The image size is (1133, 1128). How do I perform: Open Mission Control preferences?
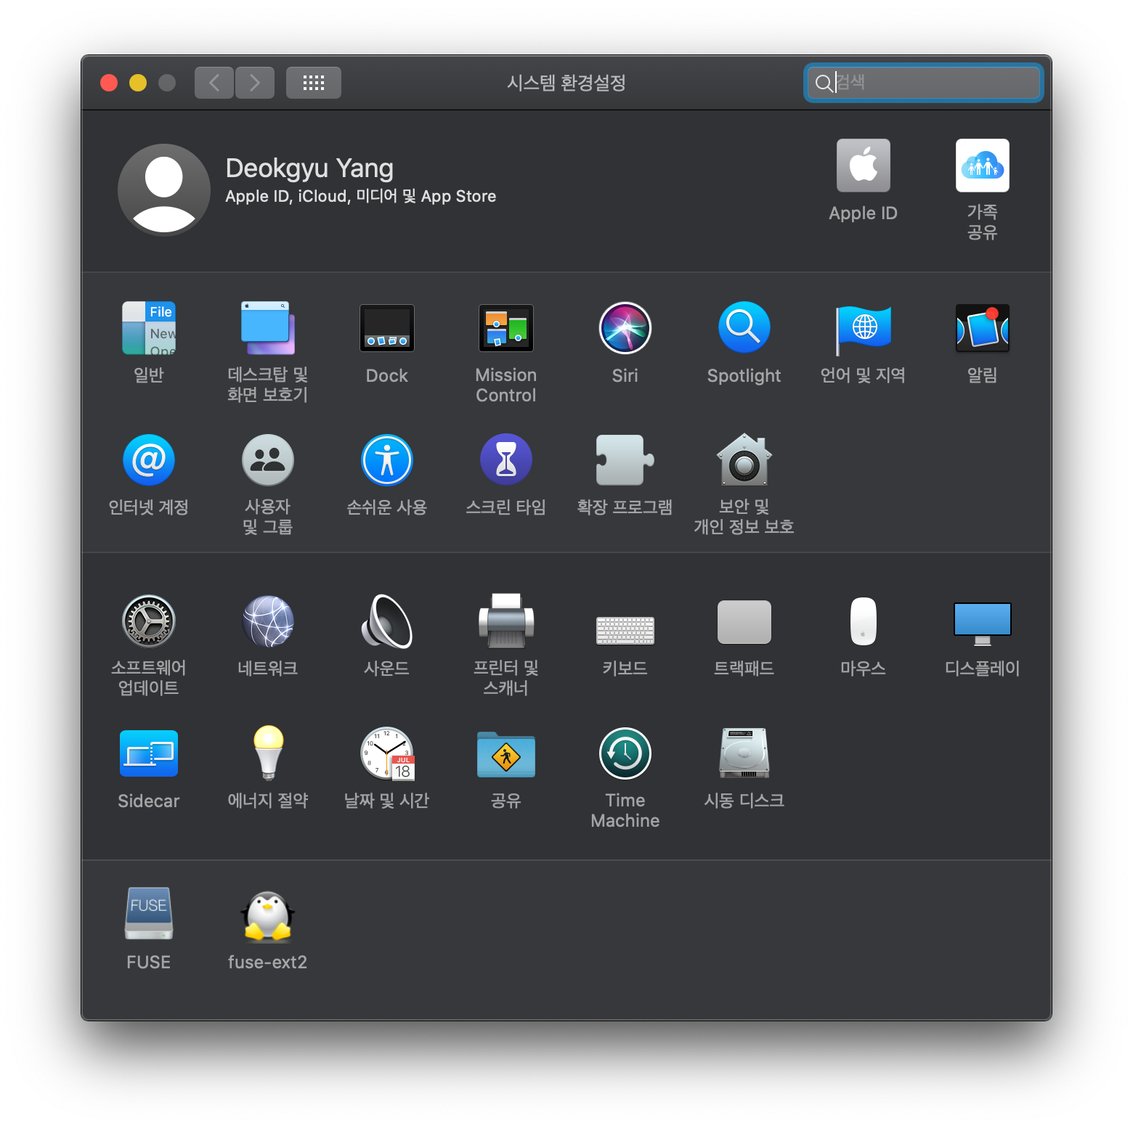point(506,328)
